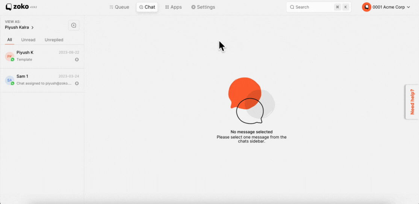The image size is (419, 204).
Task: Open the Piyush K conversation
Action: pos(42,57)
